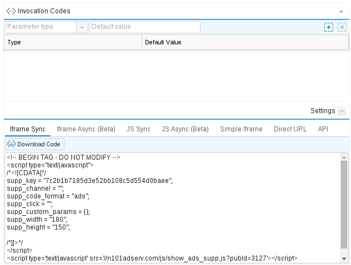The image size is (351, 265).
Task: Open the JS Async (Beta) tab
Action: click(185, 129)
